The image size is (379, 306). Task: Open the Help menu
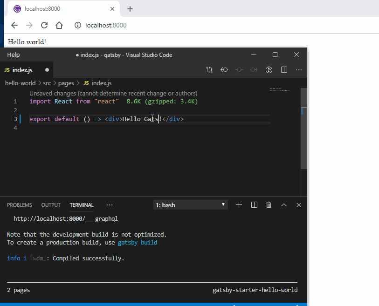13,54
